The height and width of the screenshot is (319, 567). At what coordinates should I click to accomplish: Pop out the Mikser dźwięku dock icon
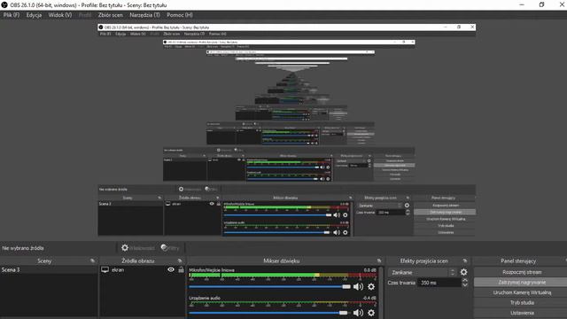379,261
